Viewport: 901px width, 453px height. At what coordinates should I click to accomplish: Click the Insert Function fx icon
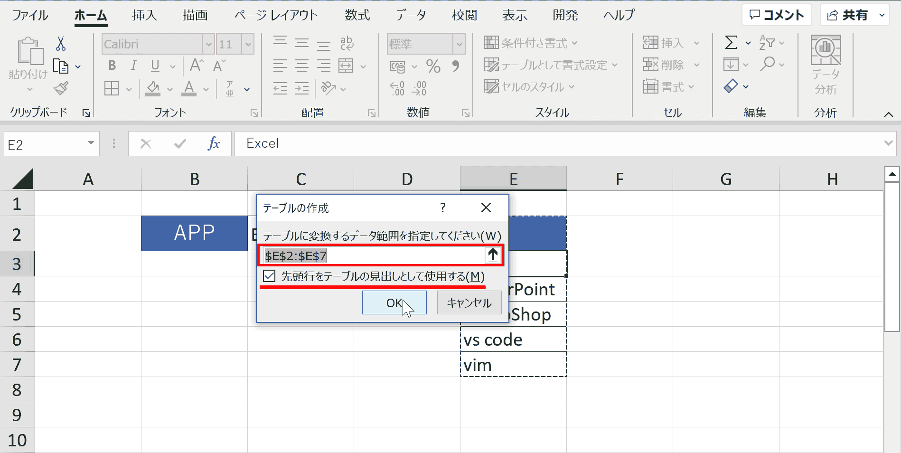214,143
